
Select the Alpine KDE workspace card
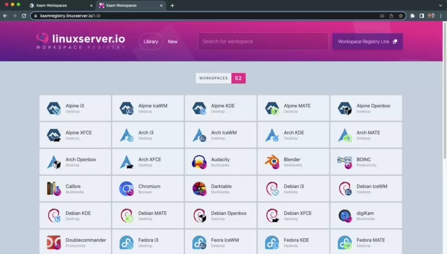[x=221, y=108]
